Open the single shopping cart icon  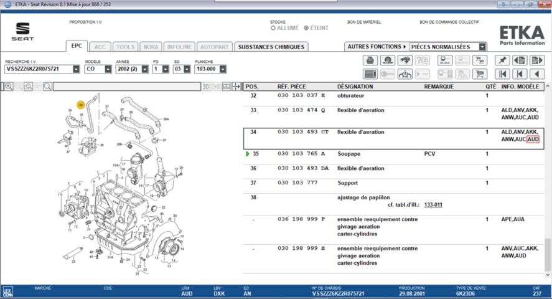479,74
